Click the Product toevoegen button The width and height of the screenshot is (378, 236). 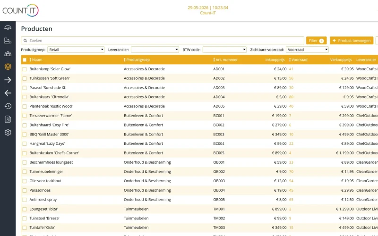[x=352, y=41]
